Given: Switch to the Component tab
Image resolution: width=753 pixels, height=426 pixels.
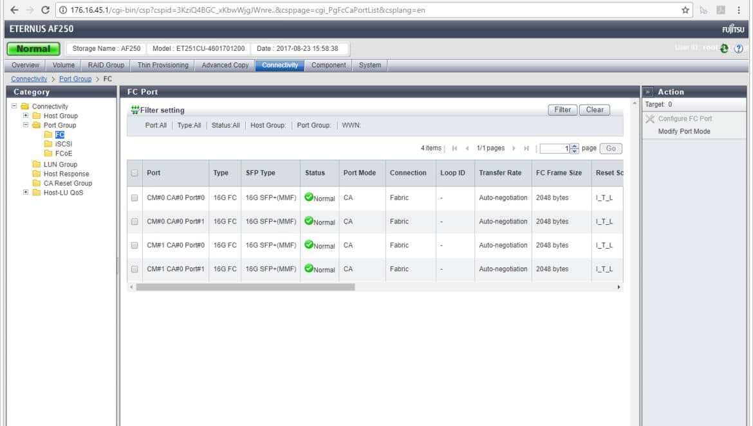Looking at the screenshot, I should [x=328, y=65].
